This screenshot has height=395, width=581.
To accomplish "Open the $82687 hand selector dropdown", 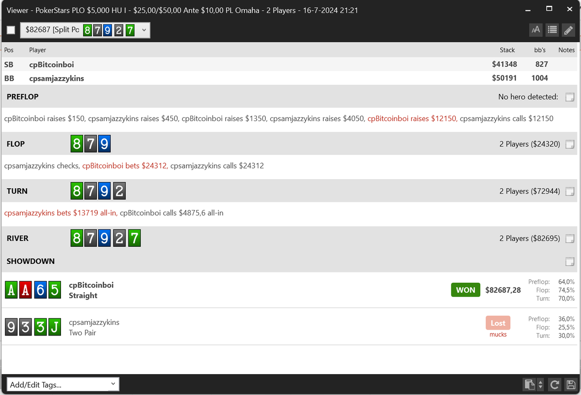I will [x=85, y=30].
